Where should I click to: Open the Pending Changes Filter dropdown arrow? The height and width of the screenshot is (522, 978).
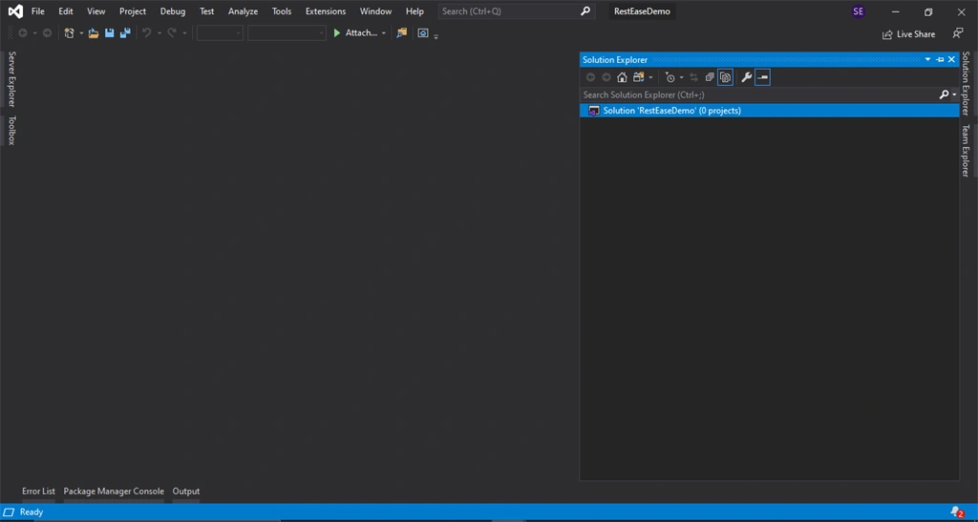(681, 77)
